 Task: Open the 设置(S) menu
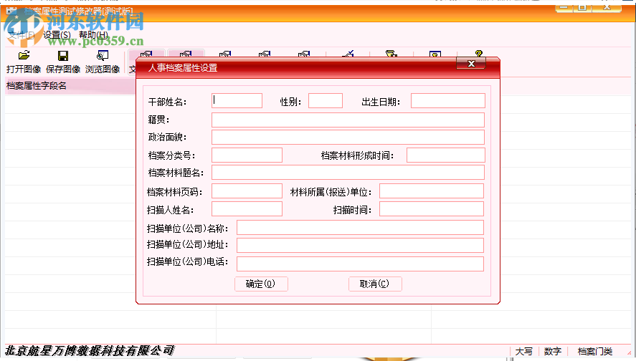(57, 35)
